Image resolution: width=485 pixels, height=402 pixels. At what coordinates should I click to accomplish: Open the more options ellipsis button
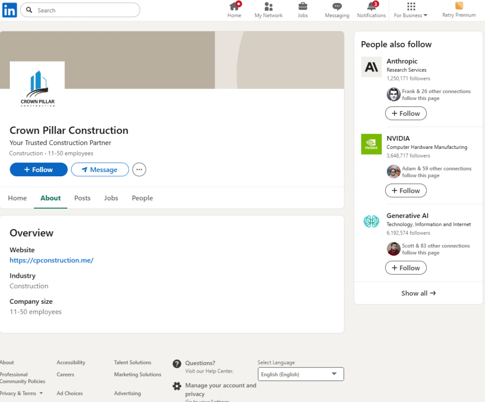[x=139, y=170]
